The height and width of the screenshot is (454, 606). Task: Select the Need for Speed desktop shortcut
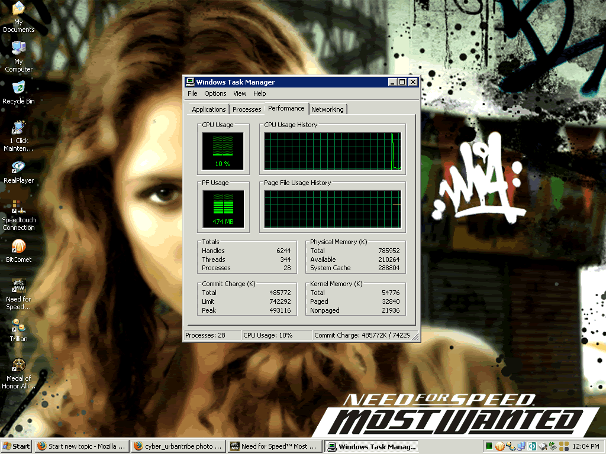point(18,294)
